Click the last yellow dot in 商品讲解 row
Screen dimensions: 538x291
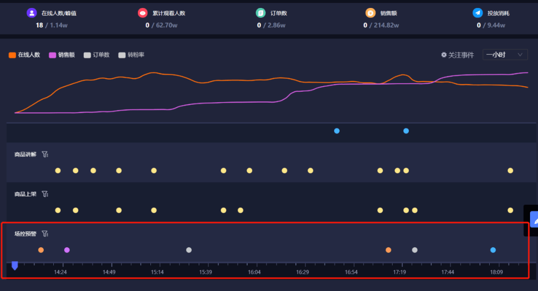[x=510, y=170]
